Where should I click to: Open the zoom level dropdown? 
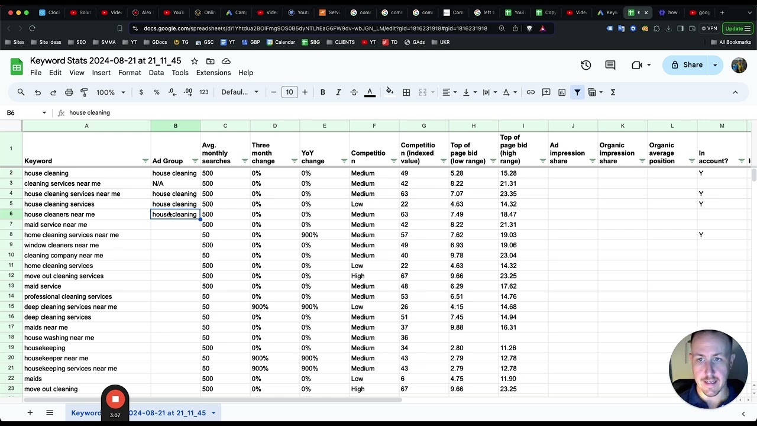click(111, 92)
